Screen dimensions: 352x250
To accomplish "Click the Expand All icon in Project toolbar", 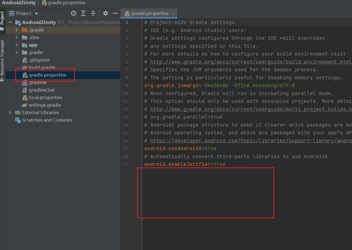I will pos(83,13).
